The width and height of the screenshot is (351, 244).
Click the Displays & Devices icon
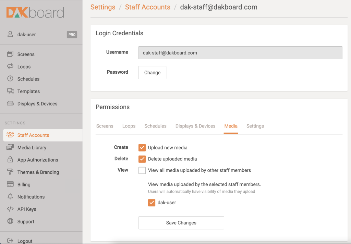(x=10, y=103)
